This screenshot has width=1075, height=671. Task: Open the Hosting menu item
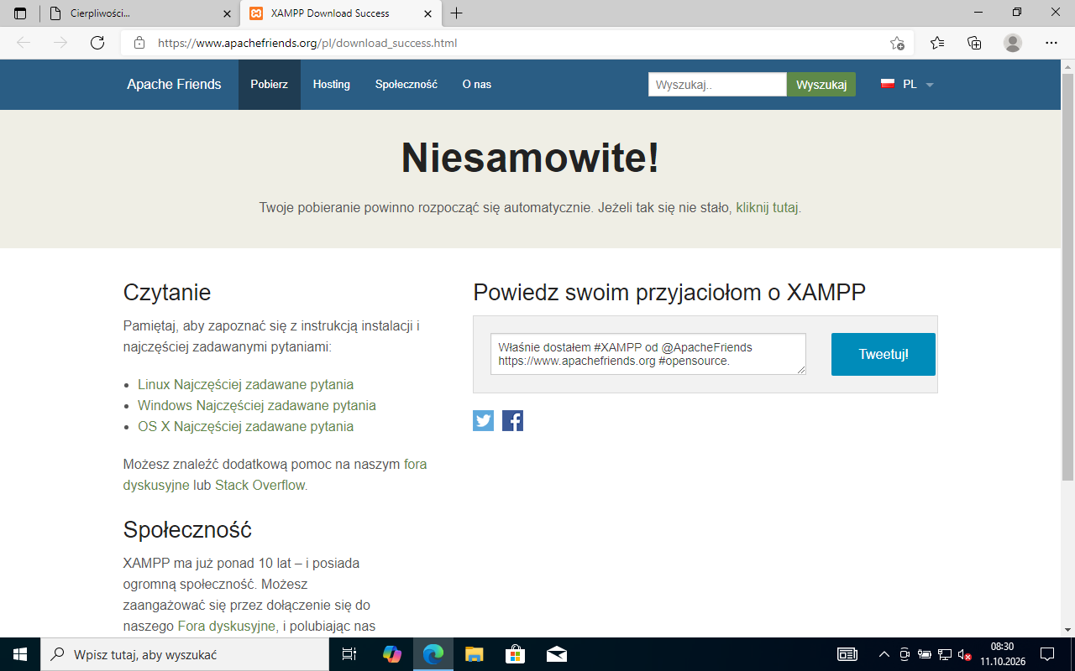click(x=332, y=85)
